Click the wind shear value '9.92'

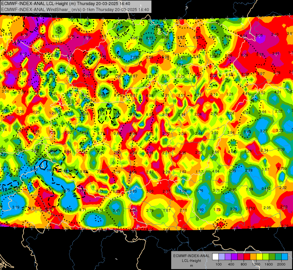tap(50, 189)
